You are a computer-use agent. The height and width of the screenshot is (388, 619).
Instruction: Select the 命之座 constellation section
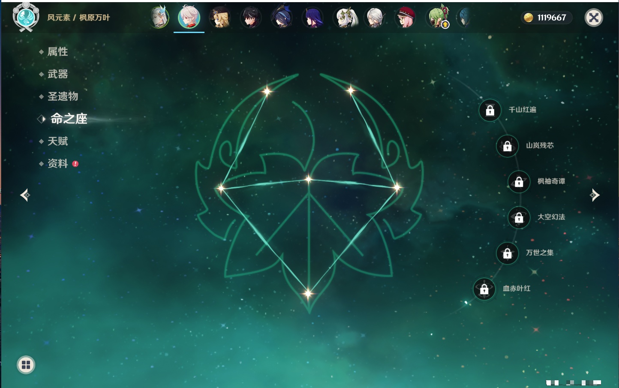pos(69,119)
